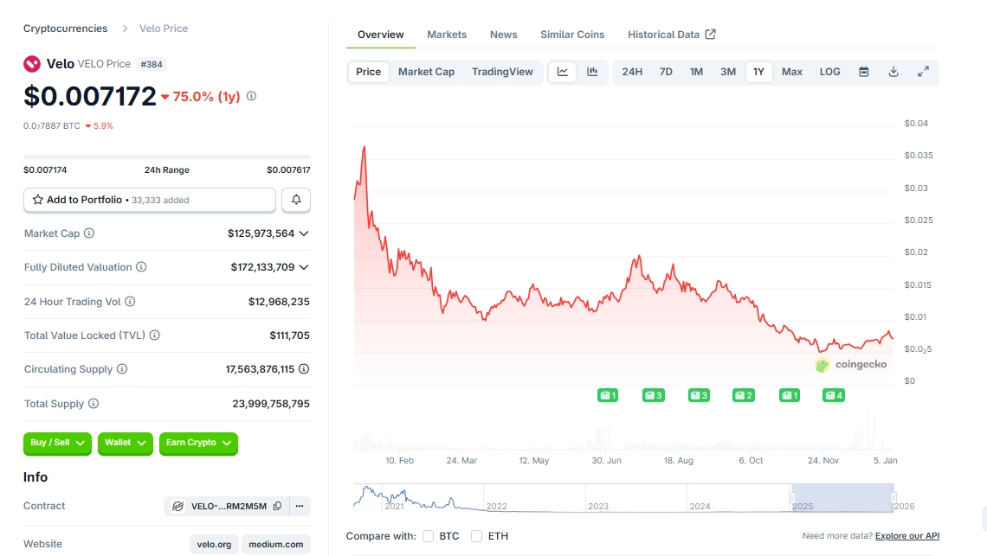Expand the Wallet dropdown
987x556 pixels.
pos(125,443)
